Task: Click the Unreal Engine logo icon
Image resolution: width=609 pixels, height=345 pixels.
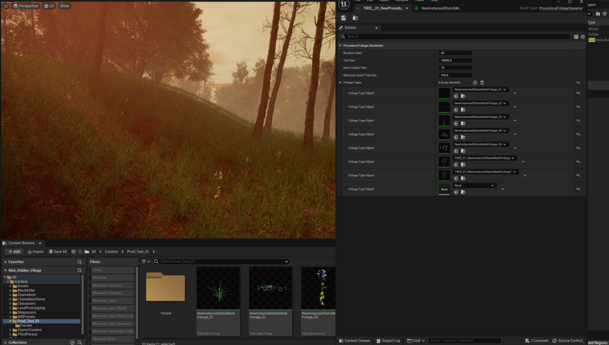Action: (x=344, y=4)
